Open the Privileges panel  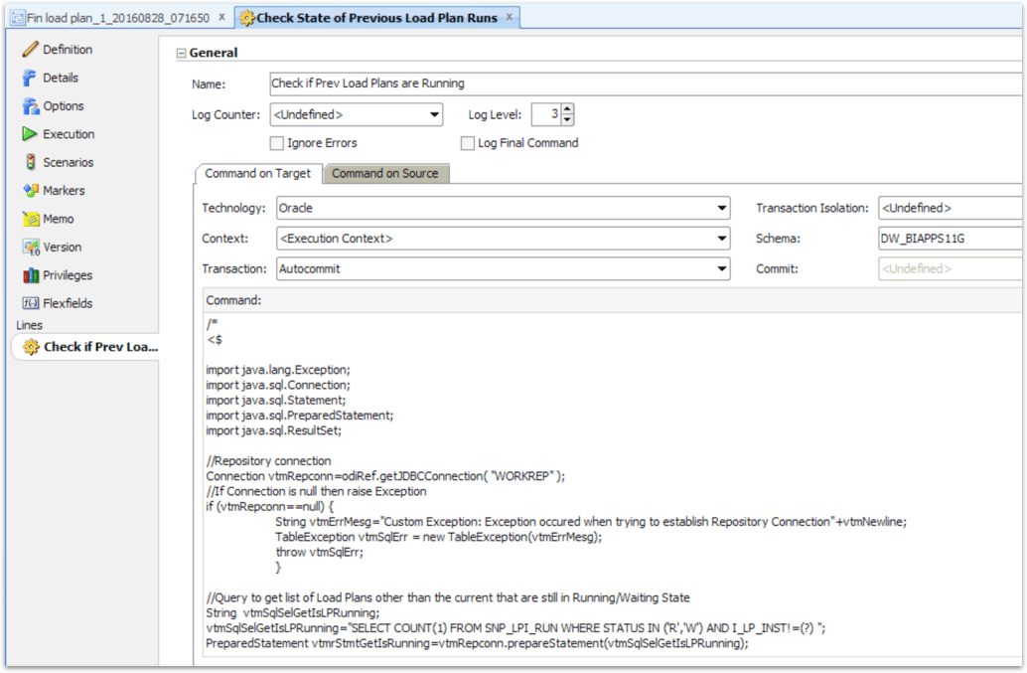coord(62,274)
